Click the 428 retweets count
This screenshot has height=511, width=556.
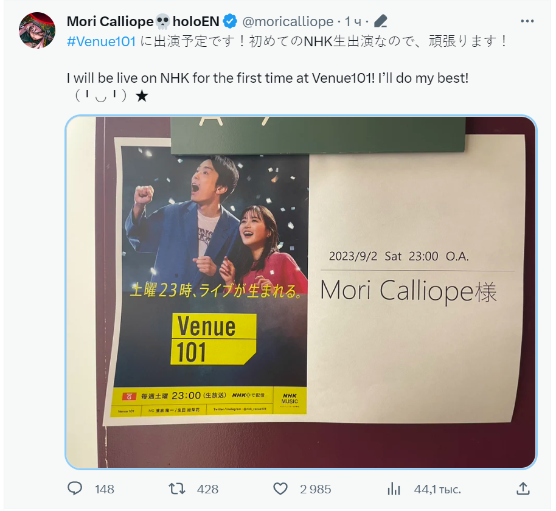pos(207,489)
